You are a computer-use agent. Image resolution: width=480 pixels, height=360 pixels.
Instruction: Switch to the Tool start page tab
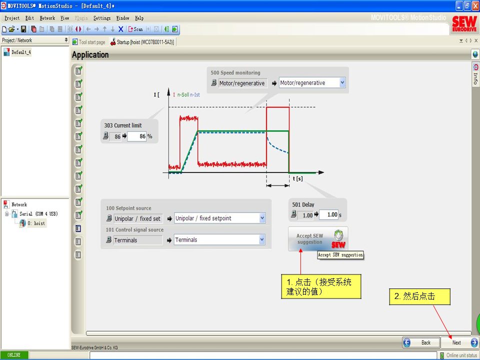[x=89, y=42]
